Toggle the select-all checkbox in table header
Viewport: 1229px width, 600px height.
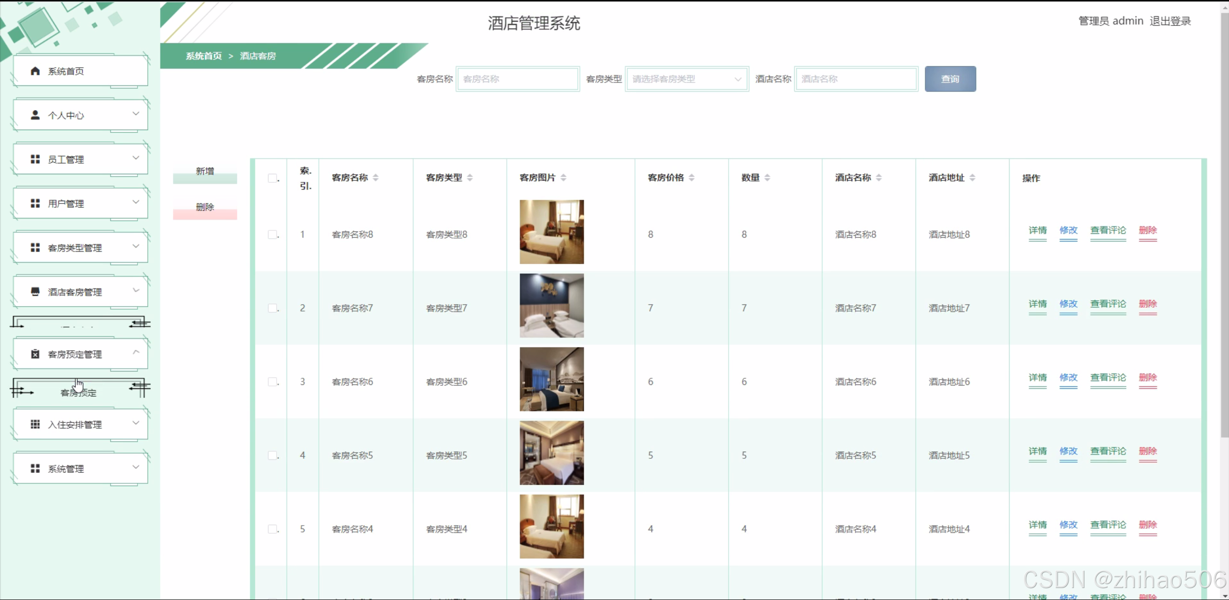[272, 178]
